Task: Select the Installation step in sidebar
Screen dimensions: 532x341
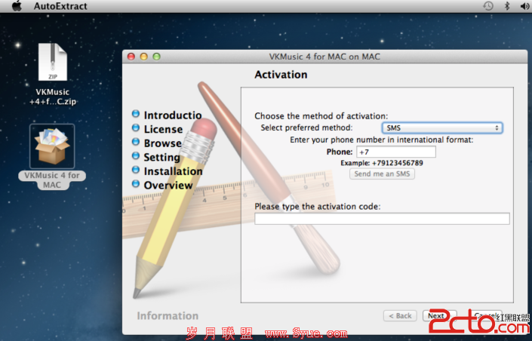Action: click(x=173, y=171)
